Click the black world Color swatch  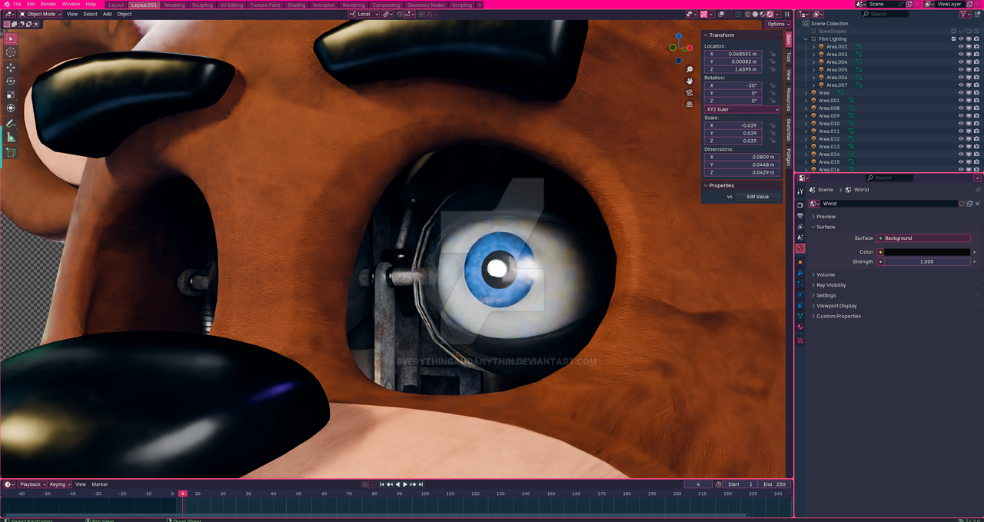[926, 252]
